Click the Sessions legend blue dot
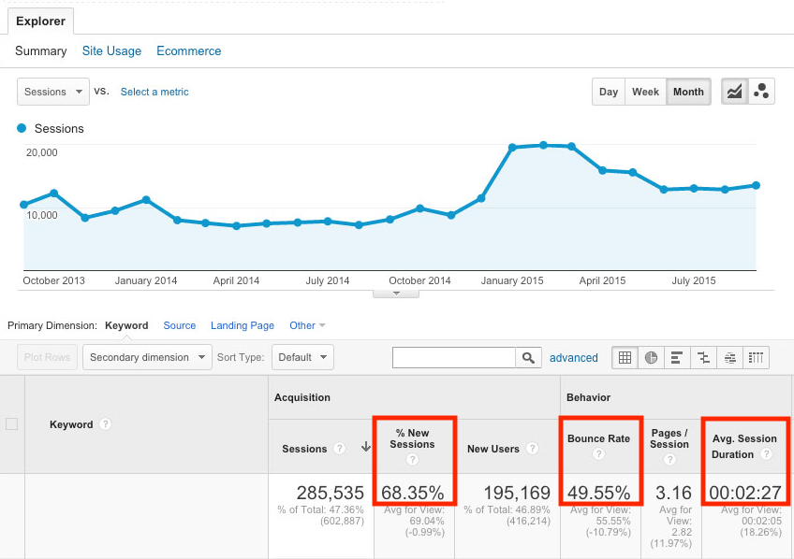This screenshot has height=559, width=794. [22, 128]
